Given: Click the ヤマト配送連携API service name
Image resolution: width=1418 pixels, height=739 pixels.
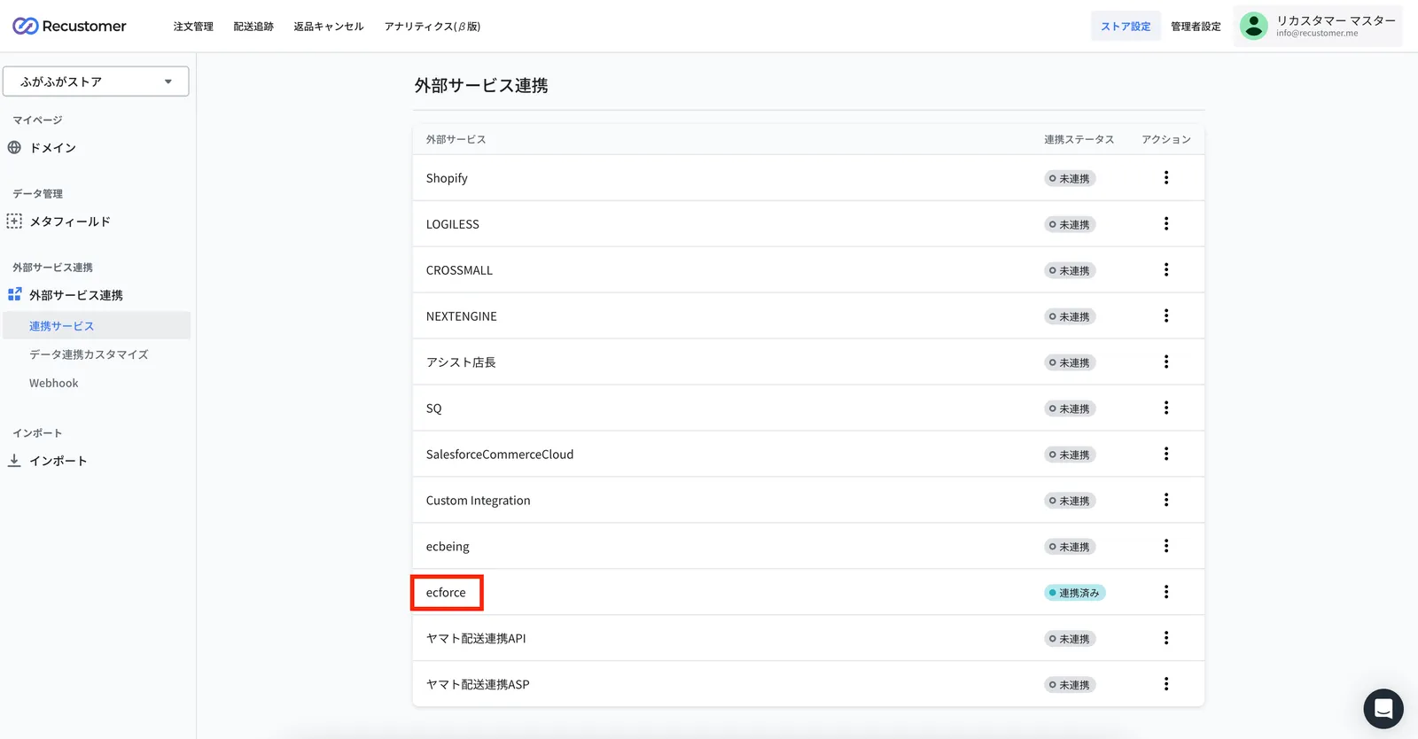Looking at the screenshot, I should coord(476,638).
